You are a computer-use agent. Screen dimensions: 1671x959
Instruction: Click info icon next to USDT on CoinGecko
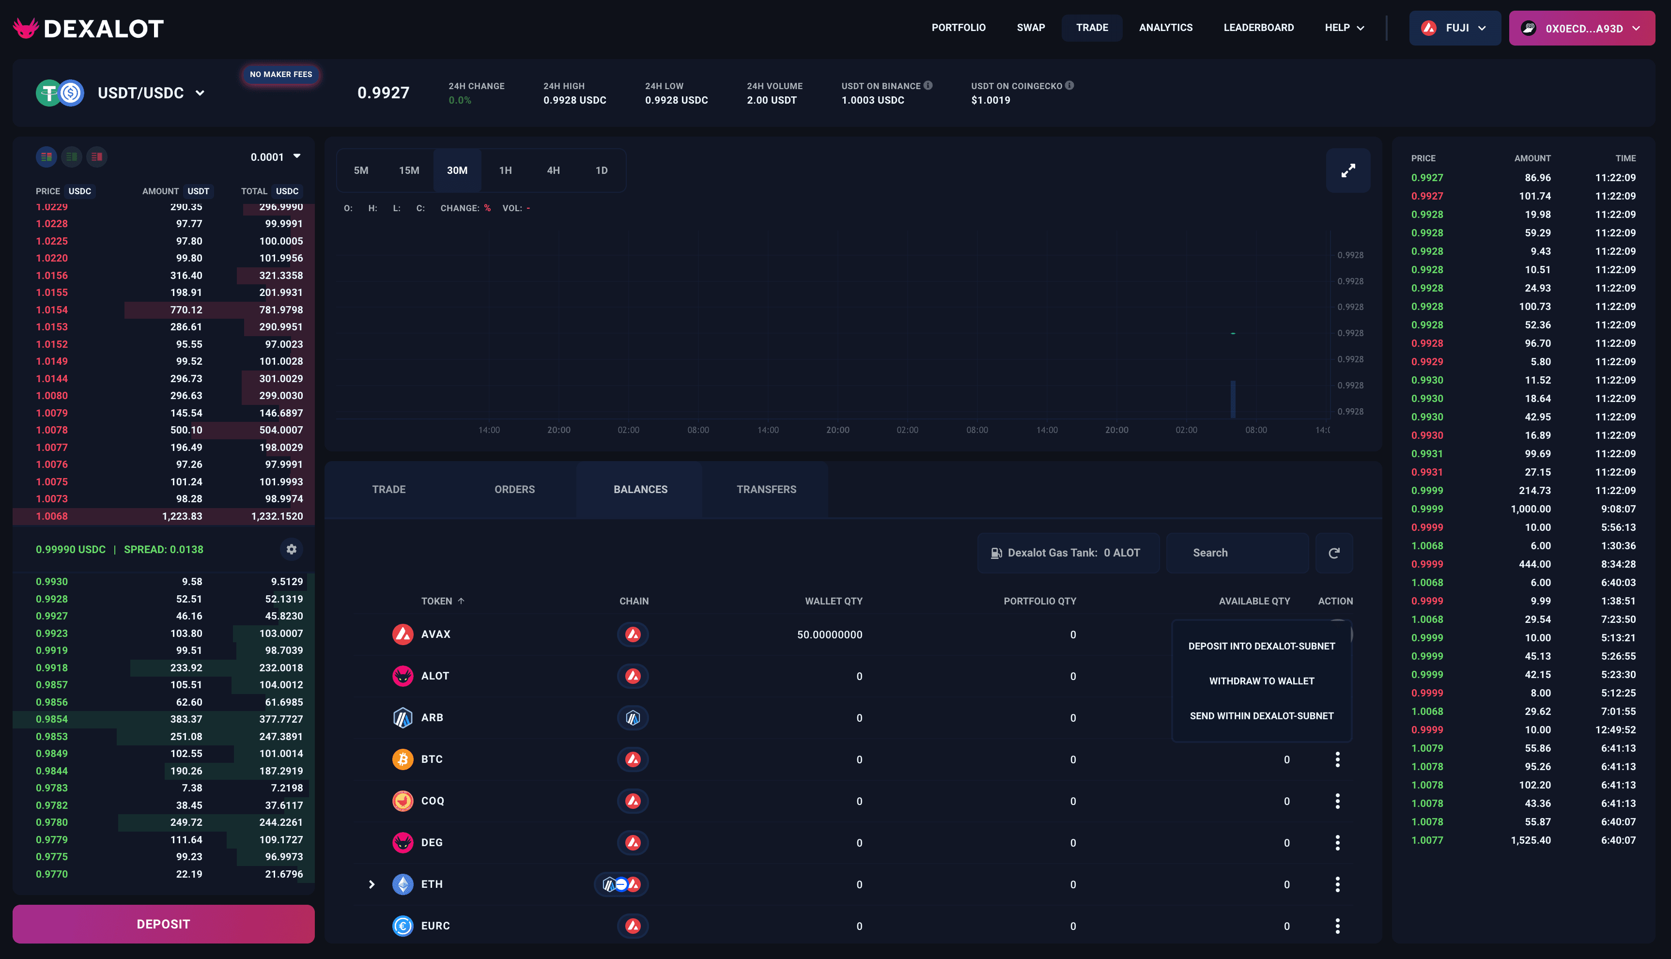coord(1069,86)
